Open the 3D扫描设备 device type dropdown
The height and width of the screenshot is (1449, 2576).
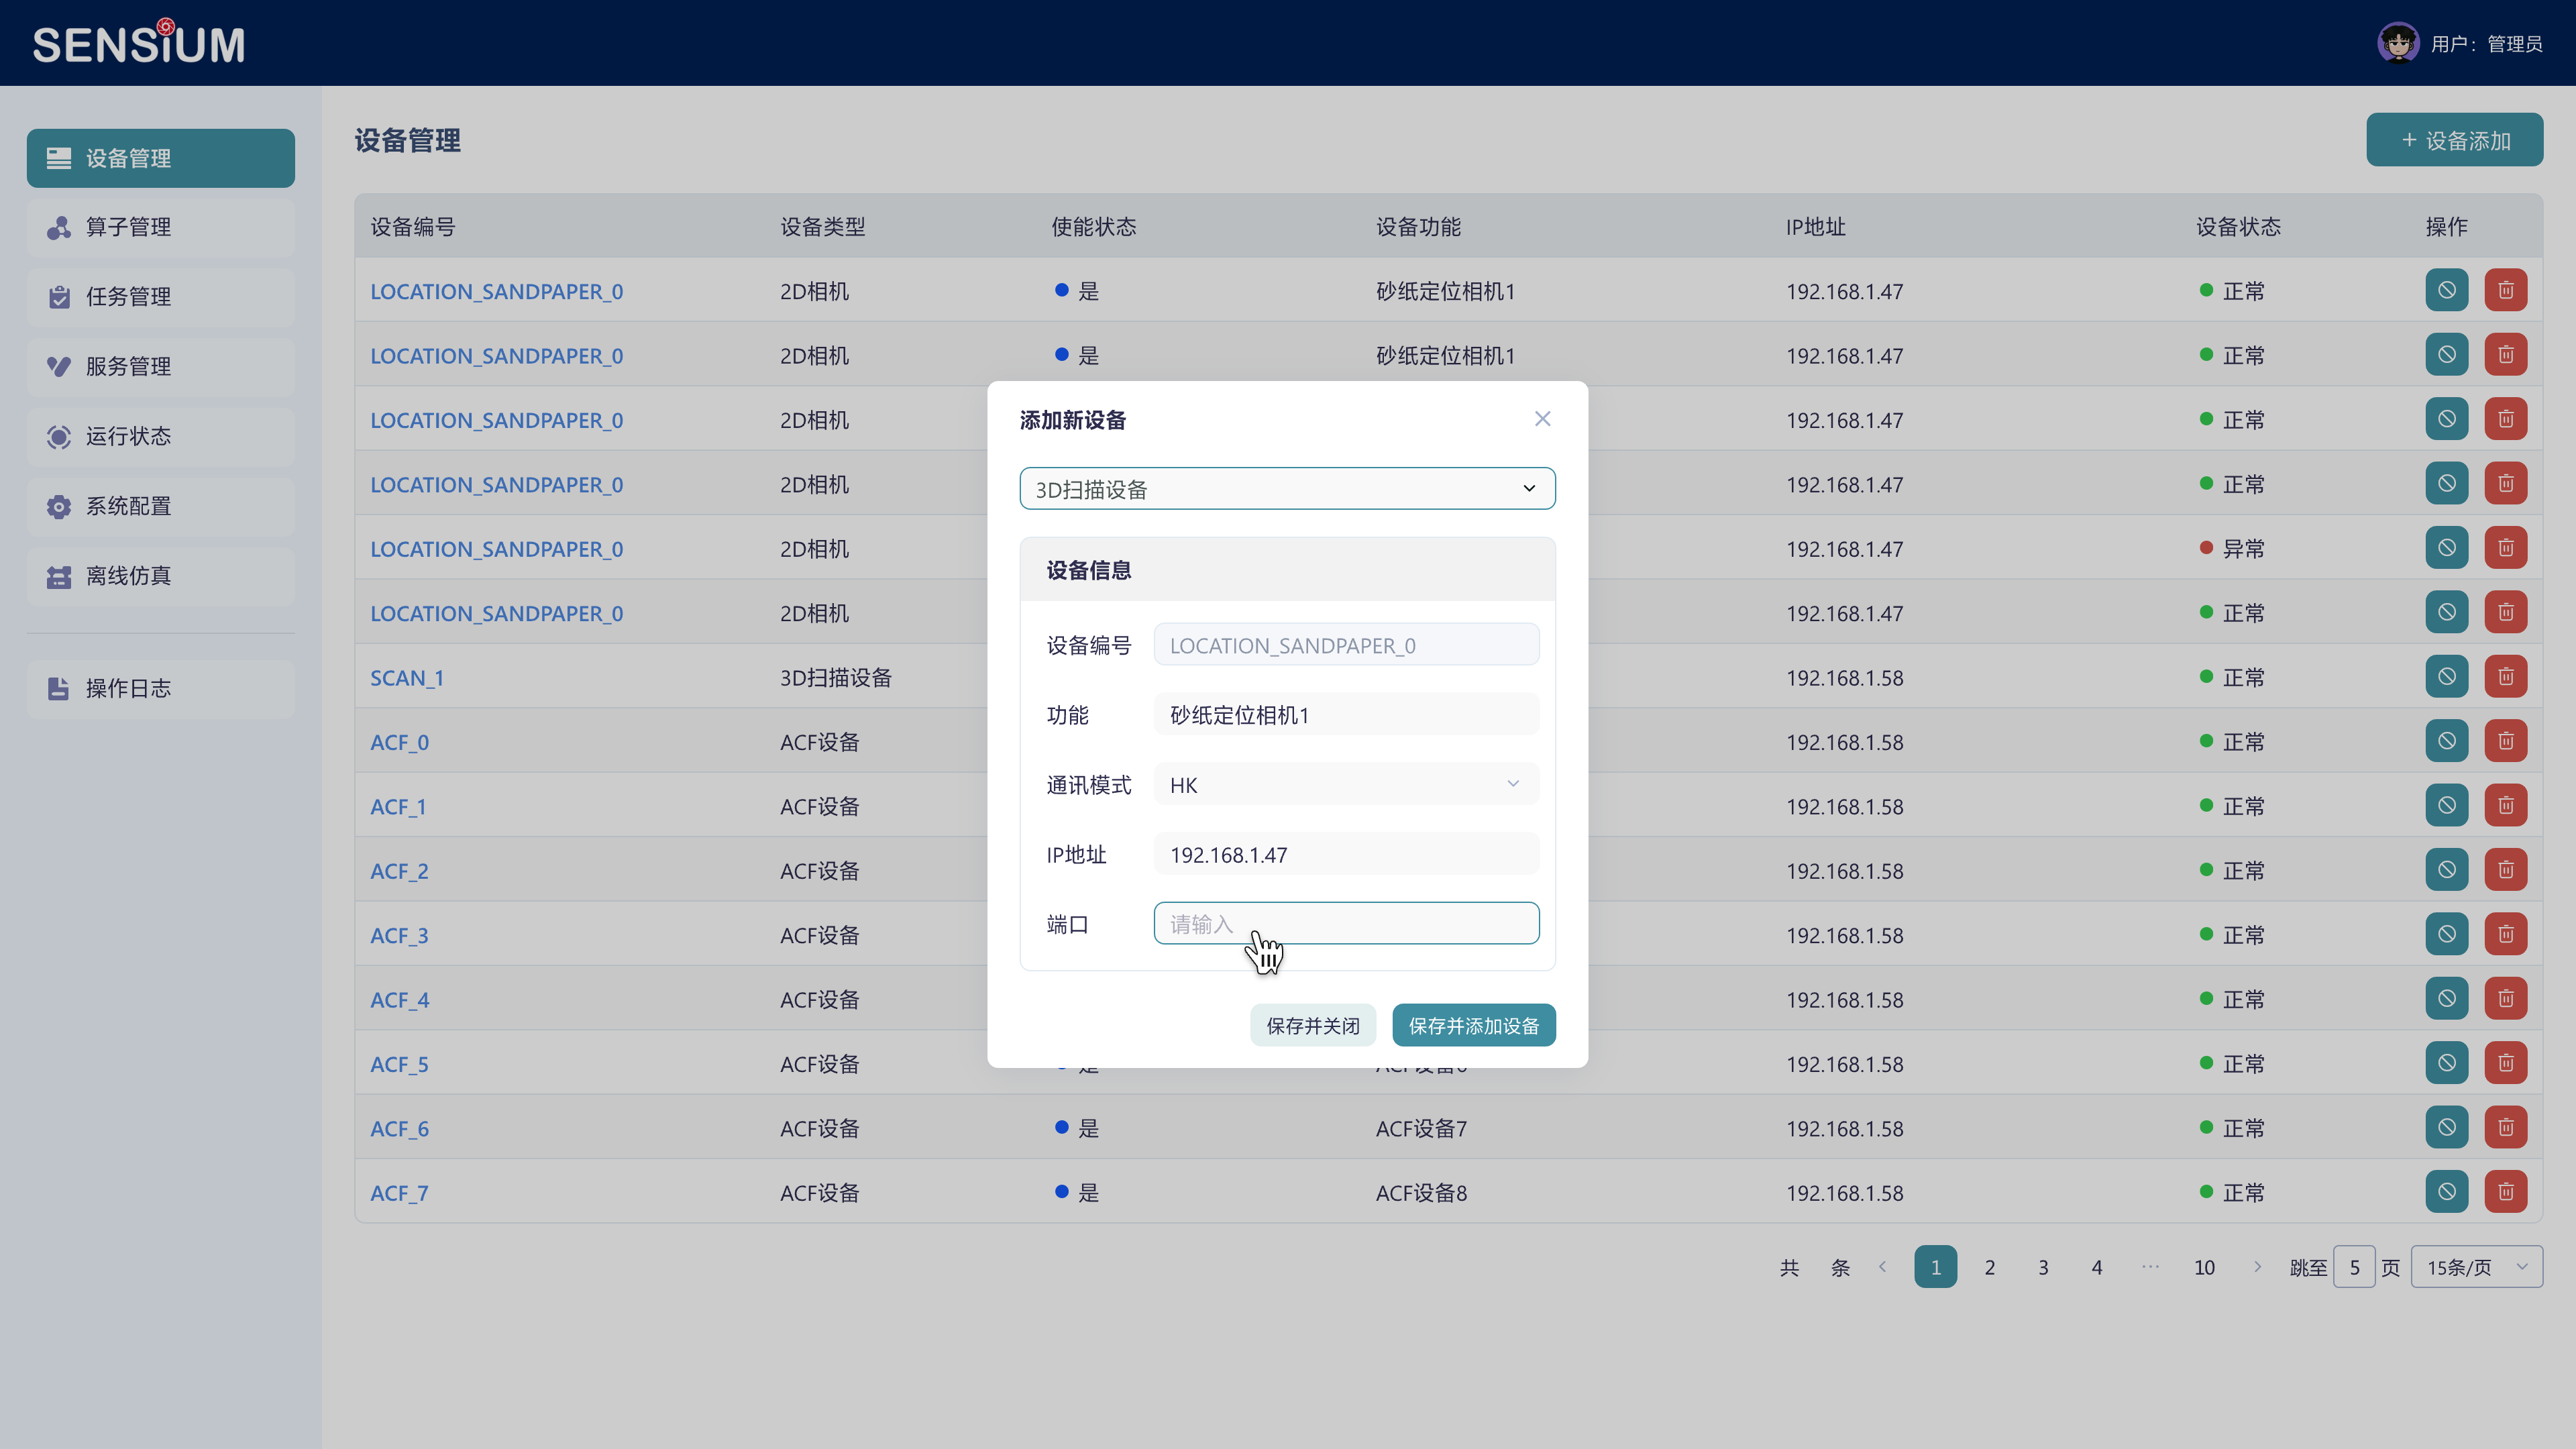tap(1287, 489)
